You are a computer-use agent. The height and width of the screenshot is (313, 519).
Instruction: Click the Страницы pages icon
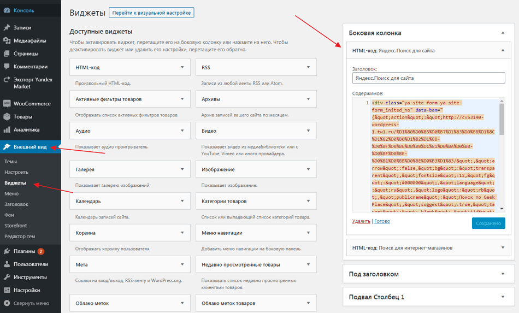[x=7, y=54]
